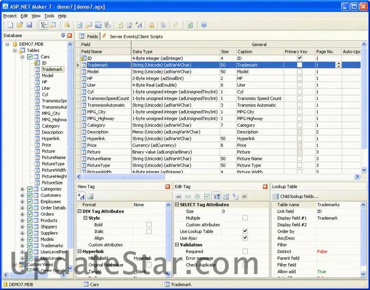Enable the Required validation checkbox
This screenshot has width=370, height=290.
(245, 251)
